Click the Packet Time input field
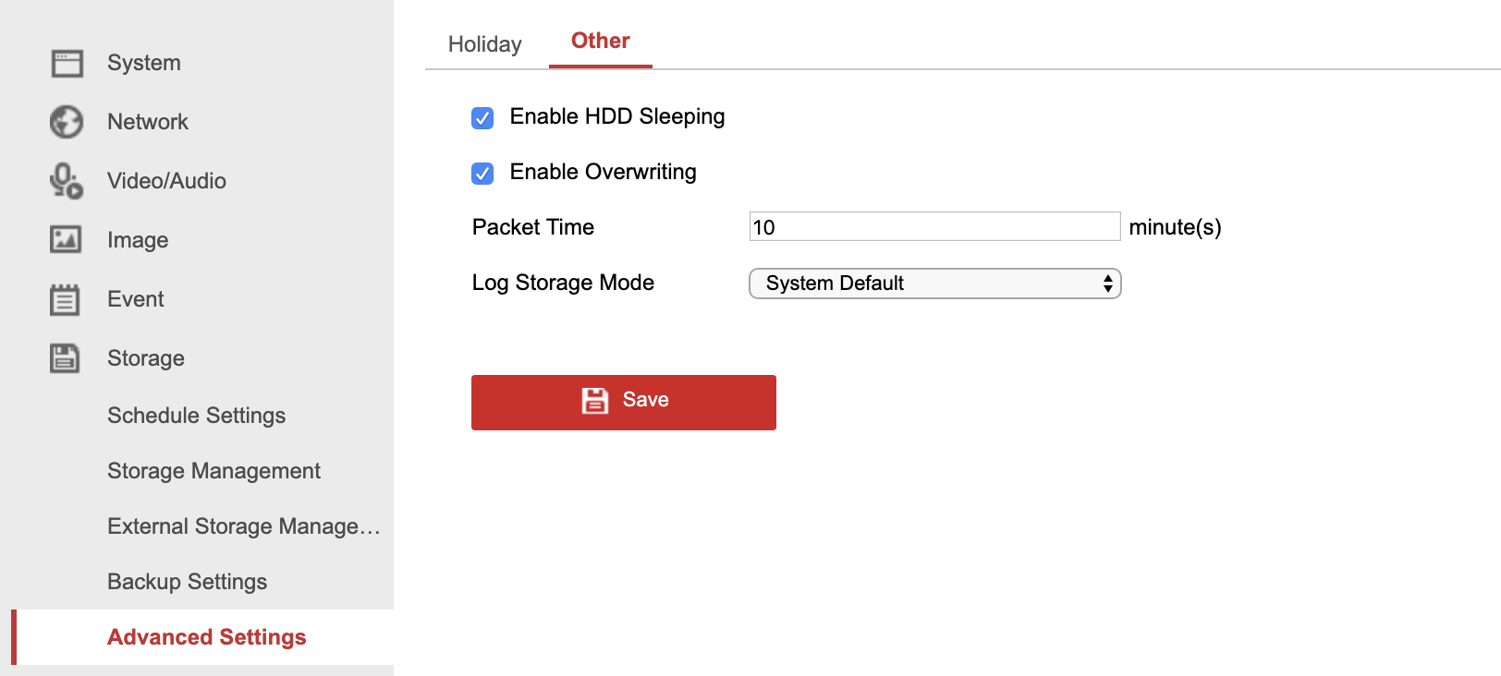Viewport: 1501px width, 676px height. 934,227
